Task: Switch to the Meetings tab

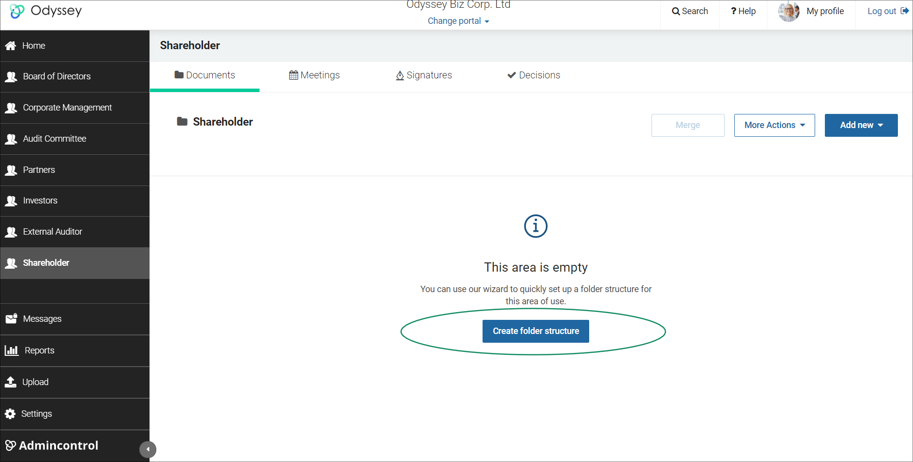Action: click(315, 75)
